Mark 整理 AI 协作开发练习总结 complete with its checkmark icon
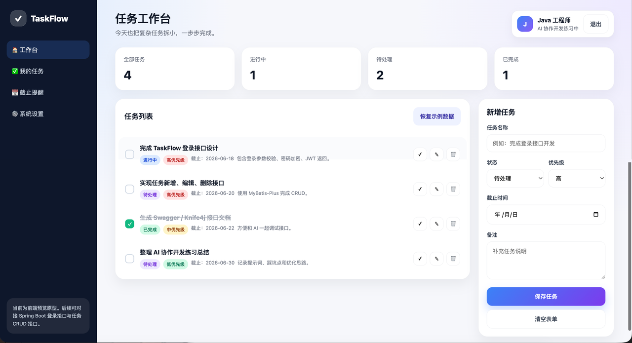 [420, 259]
